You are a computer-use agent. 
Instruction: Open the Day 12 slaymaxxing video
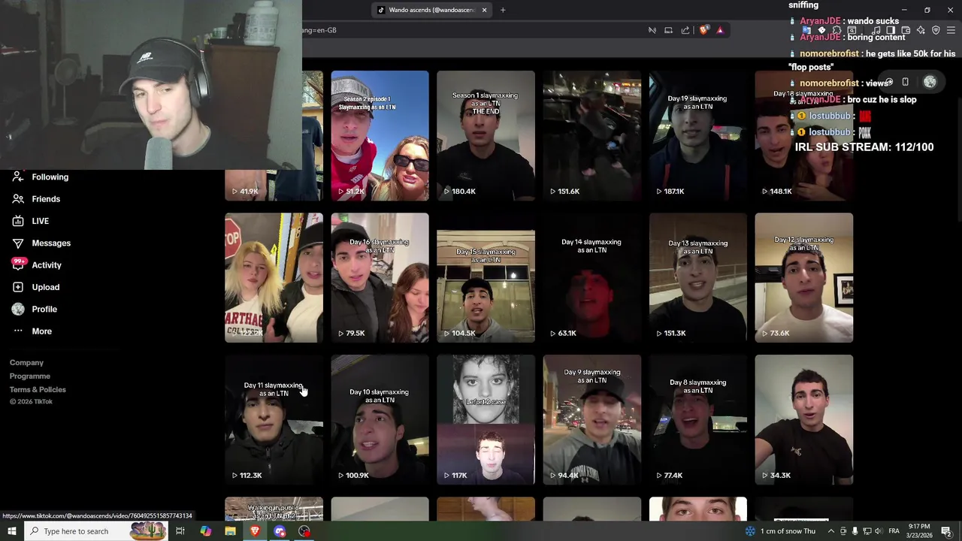tap(804, 278)
